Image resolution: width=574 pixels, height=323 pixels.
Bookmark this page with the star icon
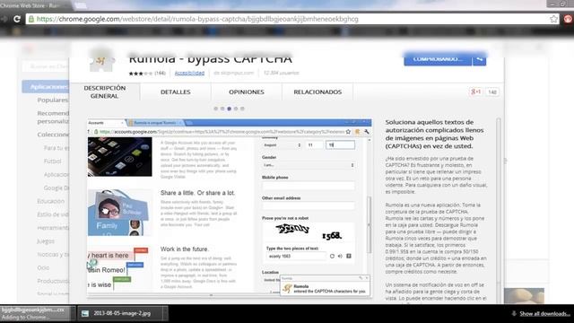click(x=553, y=19)
